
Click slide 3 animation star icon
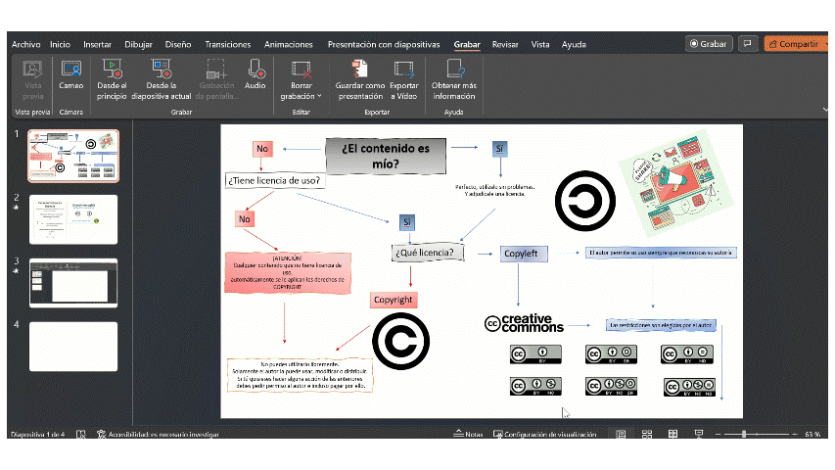pyautogui.click(x=16, y=270)
